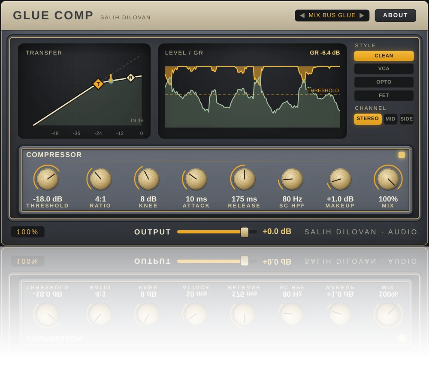
Task: Go to the next preset arrow
Action: tap(362, 15)
